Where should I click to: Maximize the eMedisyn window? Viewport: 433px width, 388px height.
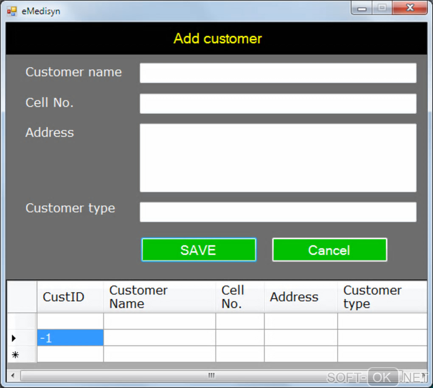[382, 8]
